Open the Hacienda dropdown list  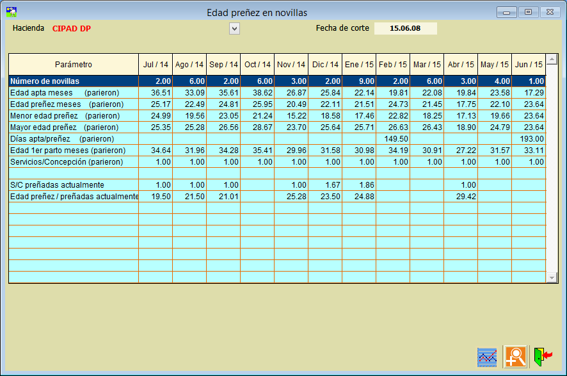click(234, 28)
